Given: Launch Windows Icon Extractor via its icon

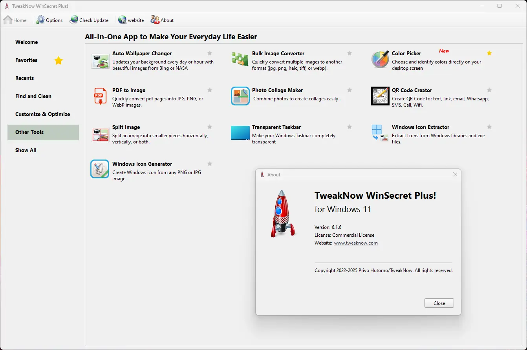Looking at the screenshot, I should point(379,133).
